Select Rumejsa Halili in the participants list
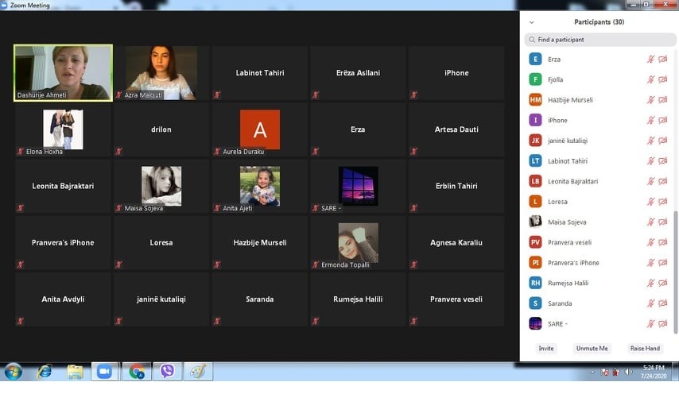 click(568, 284)
